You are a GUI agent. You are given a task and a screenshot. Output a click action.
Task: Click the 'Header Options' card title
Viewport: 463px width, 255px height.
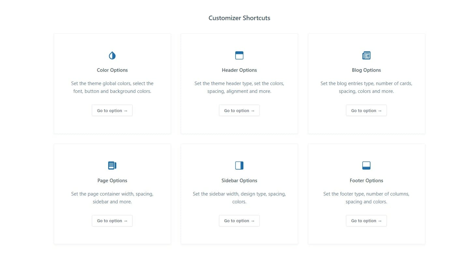tap(239, 70)
